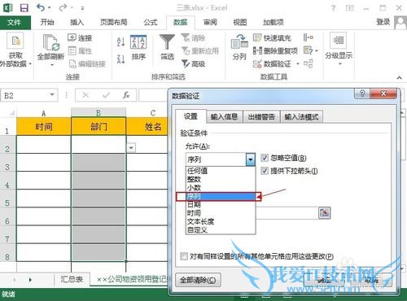407x301 pixels.
Task: Select Any value (任何值) option
Action: tap(221, 171)
